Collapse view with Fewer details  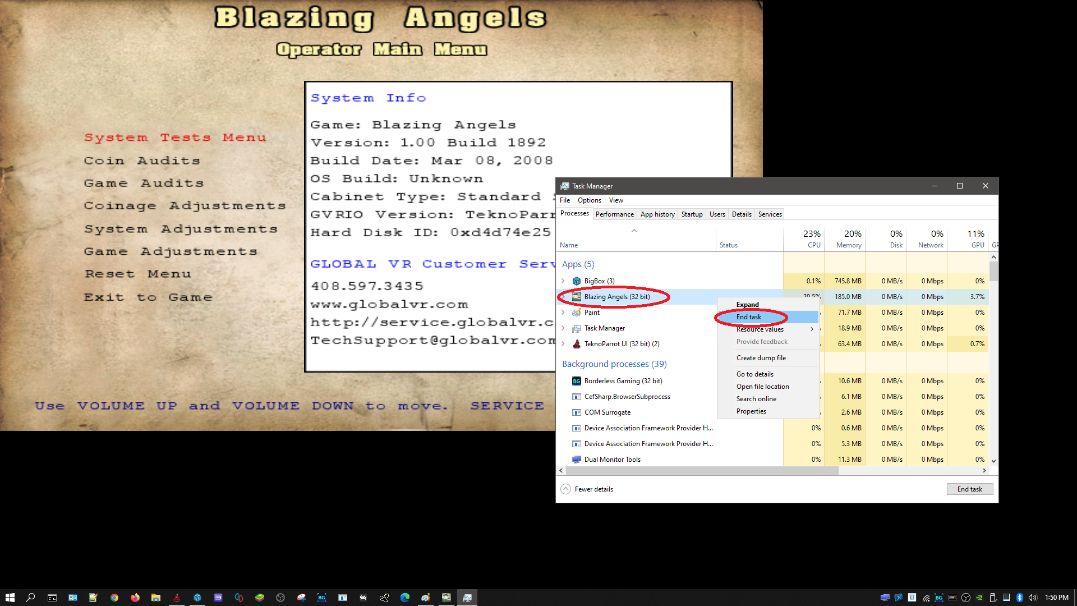[x=587, y=489]
